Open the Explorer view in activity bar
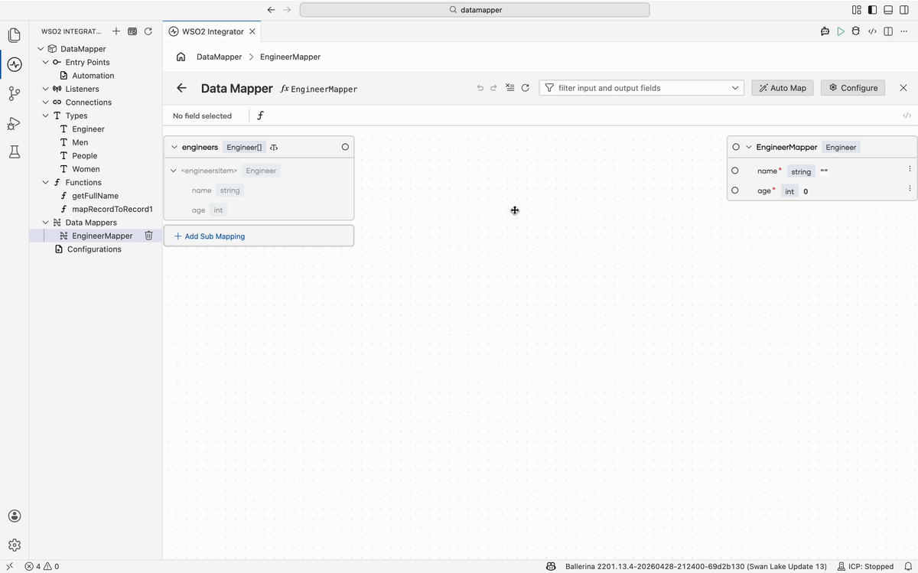Viewport: 918px width, 573px height. 14,35
